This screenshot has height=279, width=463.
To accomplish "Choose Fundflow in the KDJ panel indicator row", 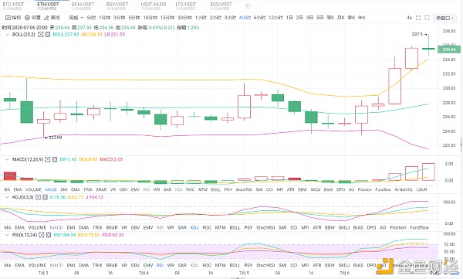I will tap(419, 227).
